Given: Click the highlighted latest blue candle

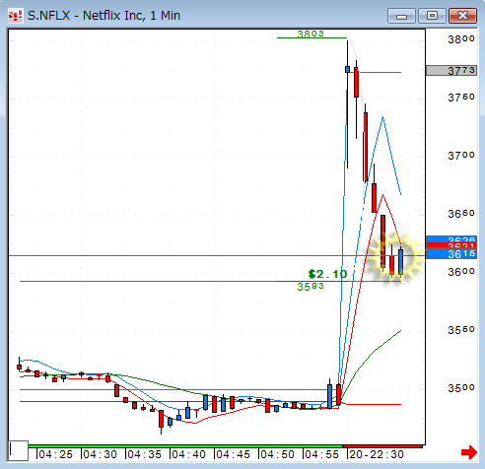Looking at the screenshot, I should tap(401, 262).
